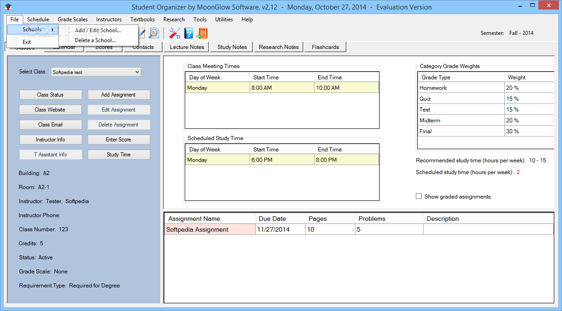562x311 pixels.
Task: Click the Assignment Name column header
Action: tap(210, 219)
